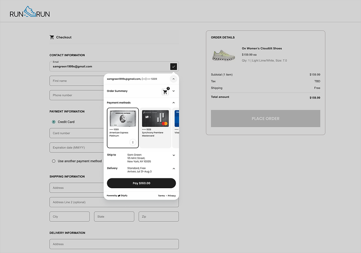Click the Expiration date field
The image size is (361, 253).
click(77, 147)
